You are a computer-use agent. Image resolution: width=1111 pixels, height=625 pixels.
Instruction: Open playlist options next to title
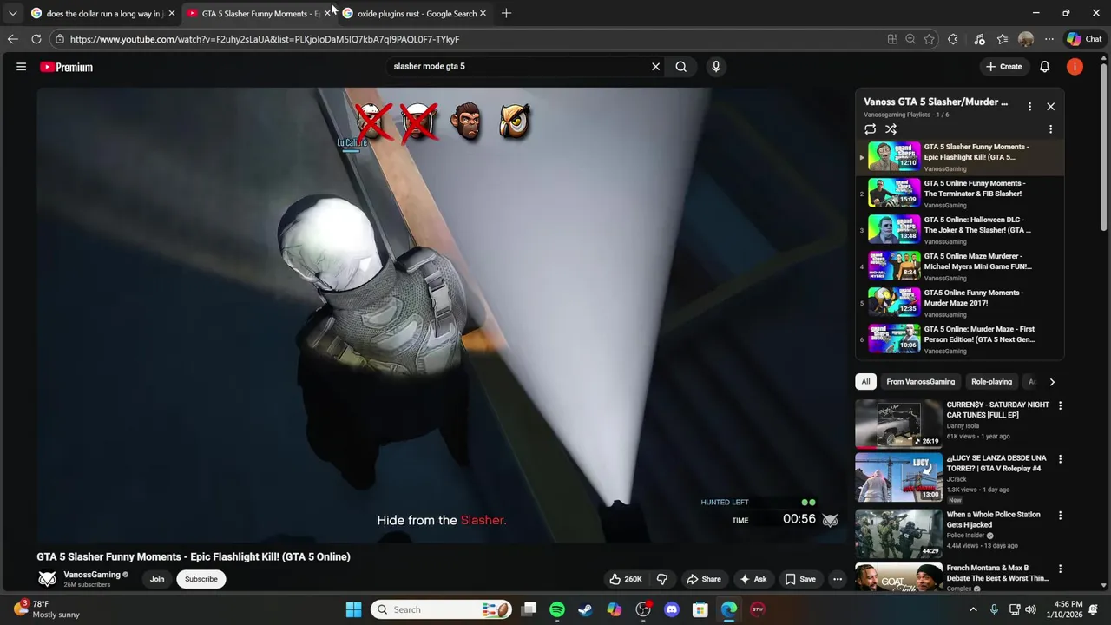[1029, 106]
